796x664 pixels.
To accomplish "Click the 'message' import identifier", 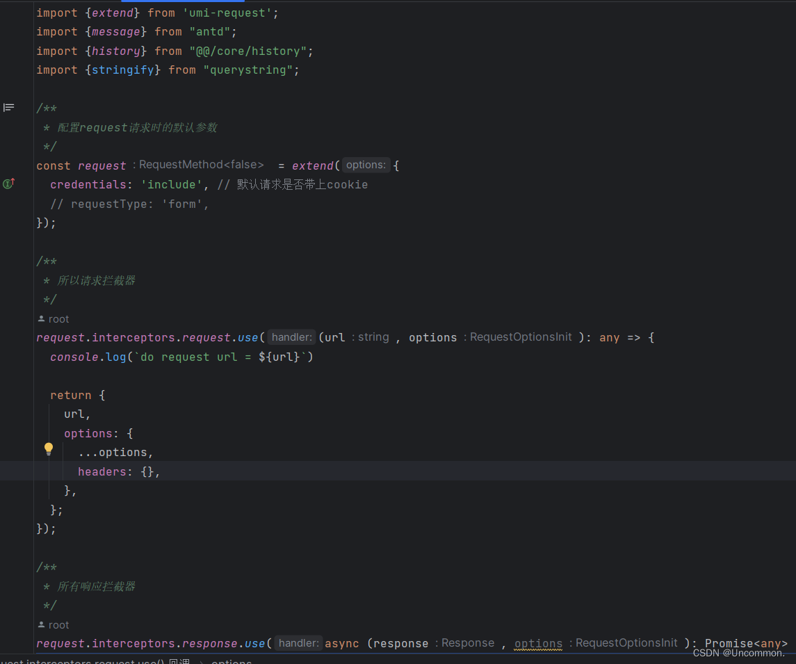I will click(x=115, y=32).
